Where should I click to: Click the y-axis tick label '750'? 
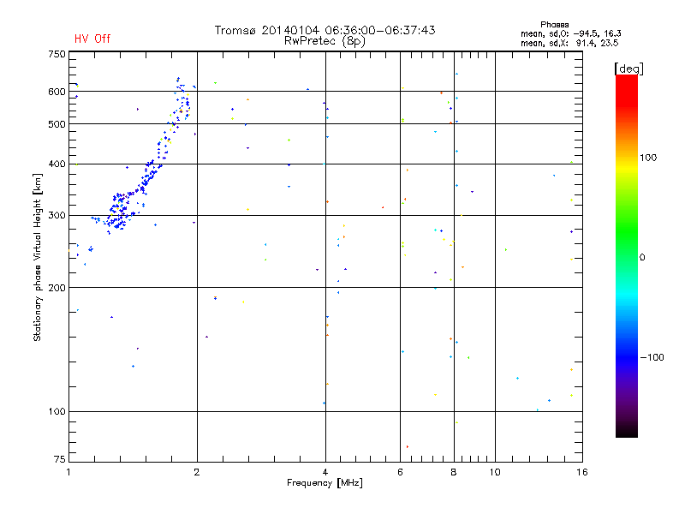(x=57, y=54)
